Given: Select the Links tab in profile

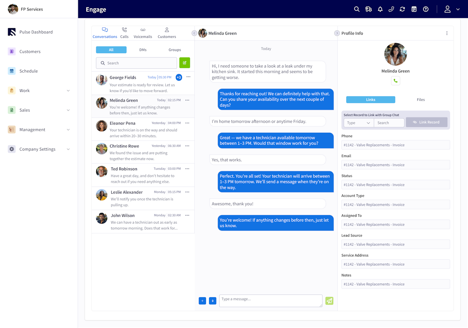Looking at the screenshot, I should point(370,100).
